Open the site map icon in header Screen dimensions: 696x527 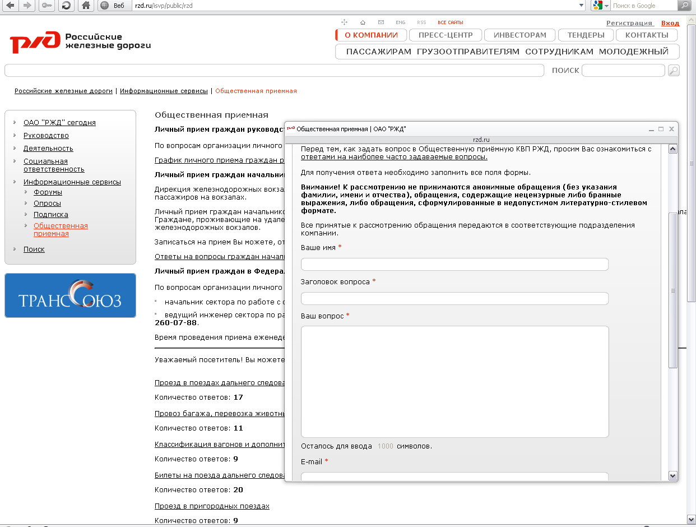[345, 22]
